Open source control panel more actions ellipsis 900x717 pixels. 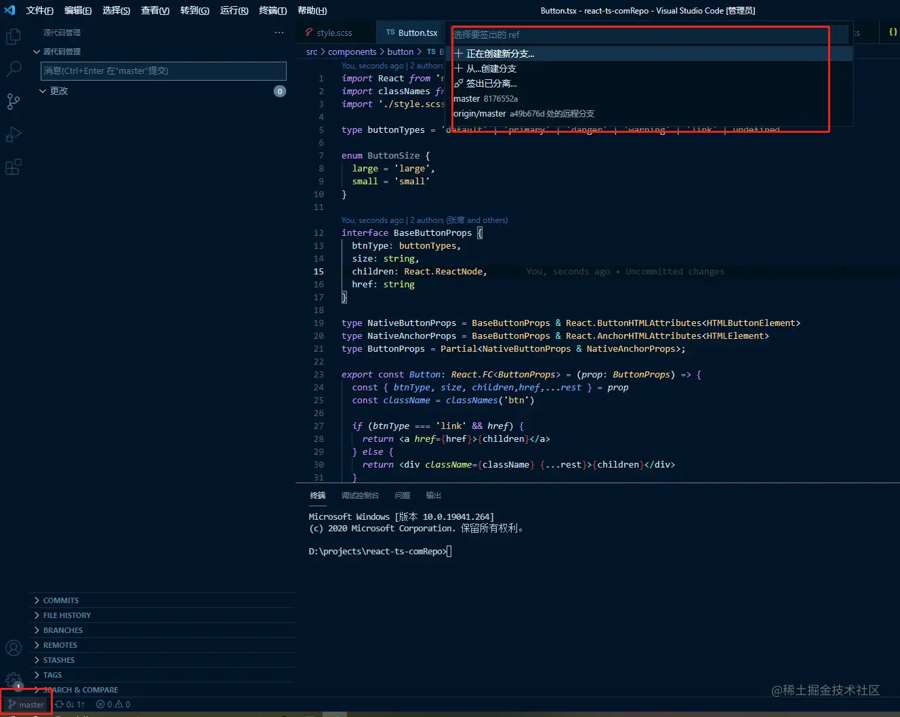[x=279, y=33]
